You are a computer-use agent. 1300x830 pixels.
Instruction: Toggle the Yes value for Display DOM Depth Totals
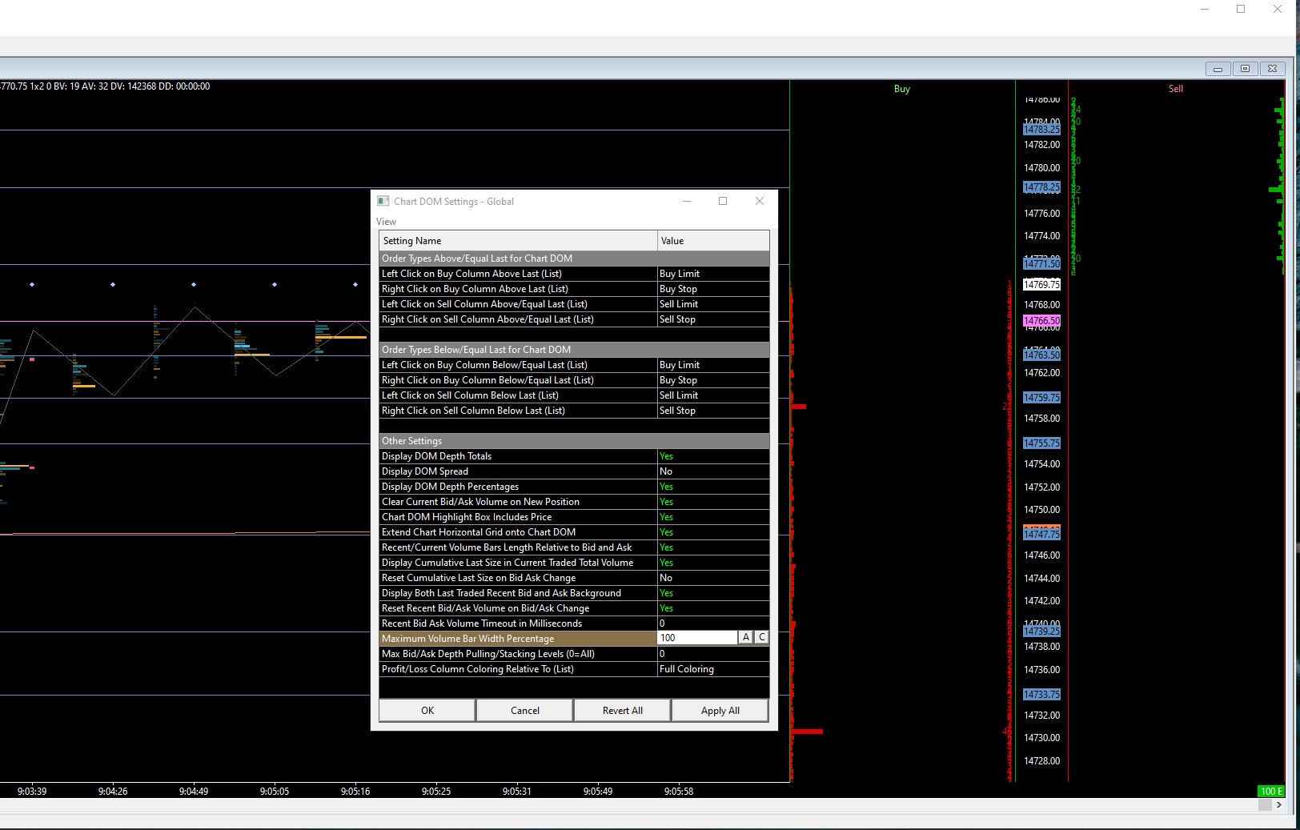(x=713, y=456)
